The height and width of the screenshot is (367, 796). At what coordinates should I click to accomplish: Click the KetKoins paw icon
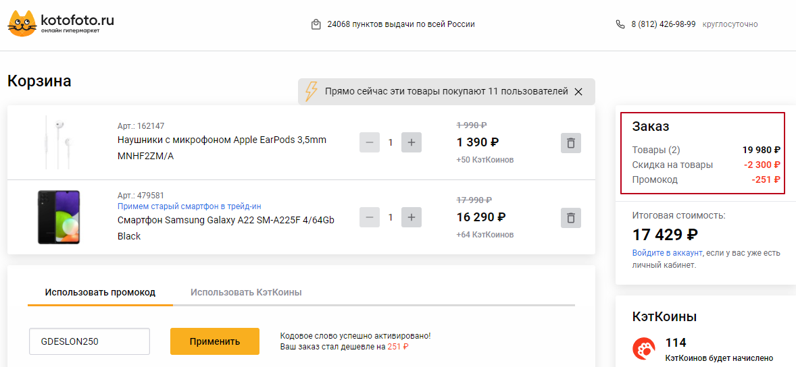tap(643, 349)
